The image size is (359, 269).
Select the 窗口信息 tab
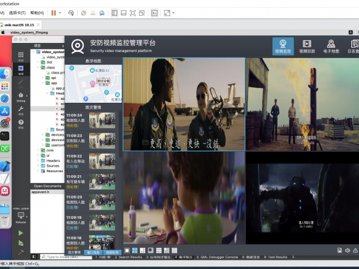pos(93,252)
